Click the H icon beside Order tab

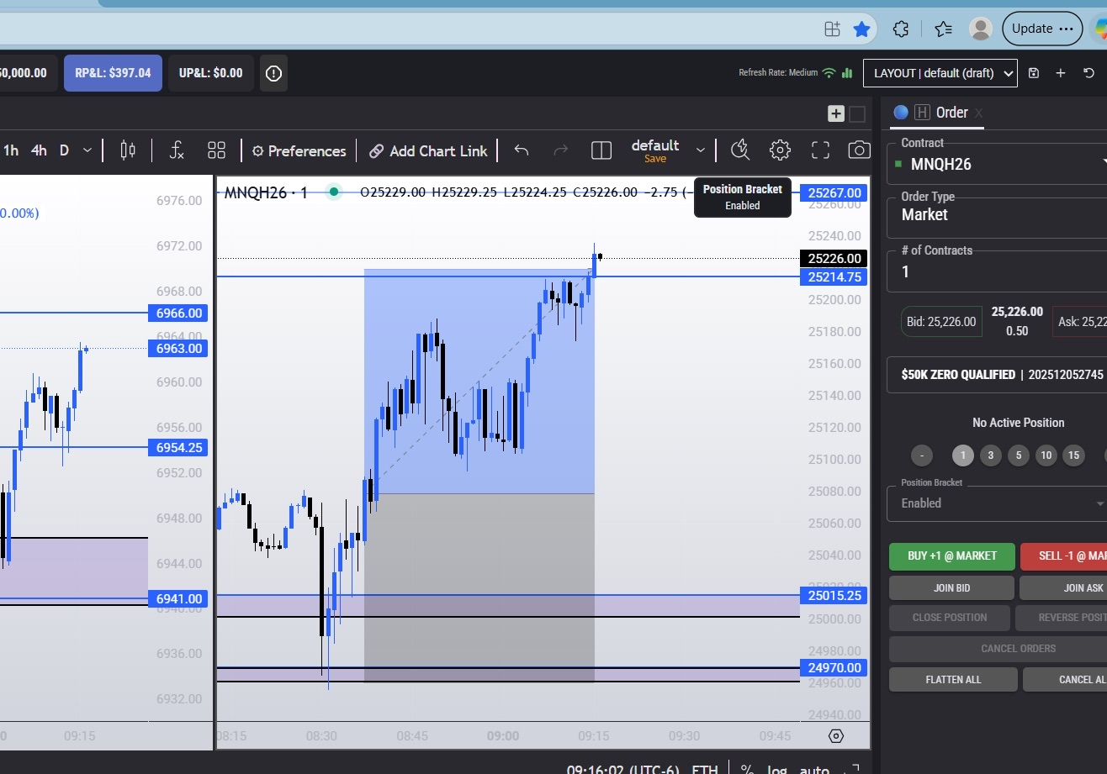[x=922, y=112]
